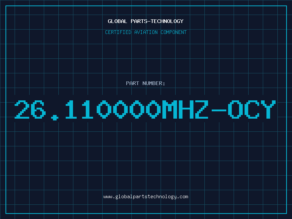The width and height of the screenshot is (292, 219).
Task: Click the PART NUMBER: label
Action: [145, 83]
